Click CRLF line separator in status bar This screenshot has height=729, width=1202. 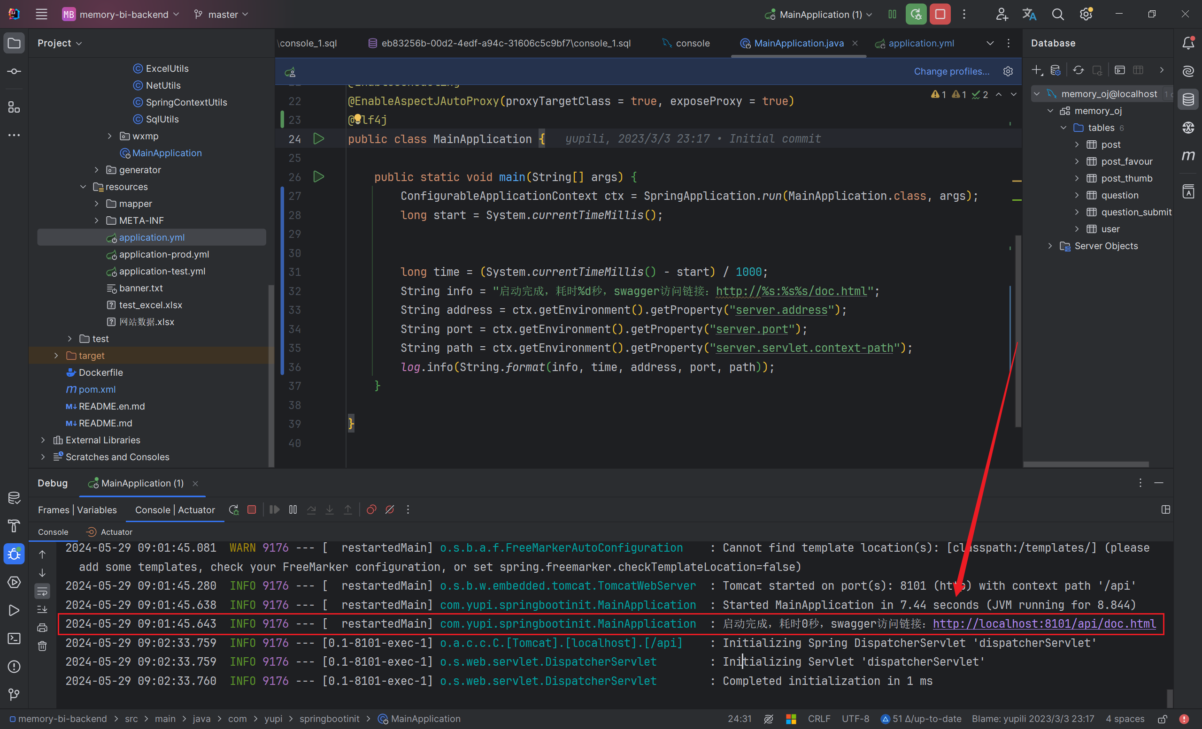coord(818,719)
